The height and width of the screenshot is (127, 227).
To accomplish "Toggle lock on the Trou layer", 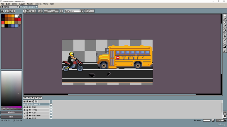I will click(27, 110).
